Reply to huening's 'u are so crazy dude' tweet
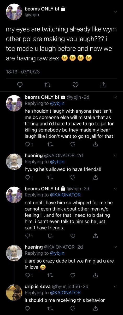Image resolution: width=123 pixels, height=315 pixels. point(27,275)
